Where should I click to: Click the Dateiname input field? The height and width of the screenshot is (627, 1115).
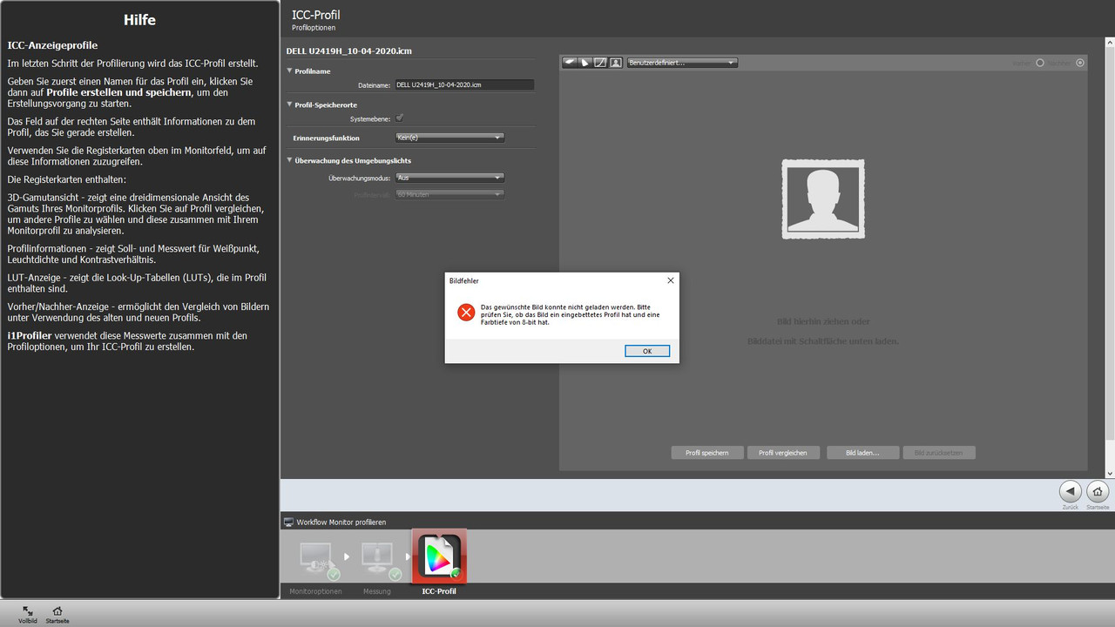463,85
